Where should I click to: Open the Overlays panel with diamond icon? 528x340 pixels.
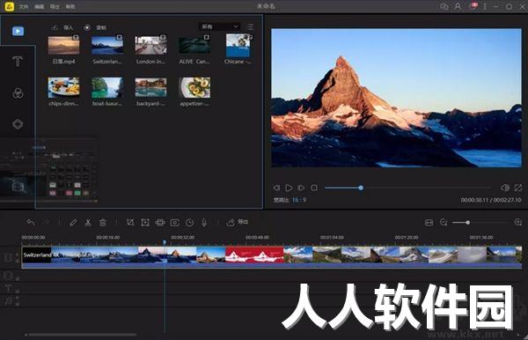18,124
